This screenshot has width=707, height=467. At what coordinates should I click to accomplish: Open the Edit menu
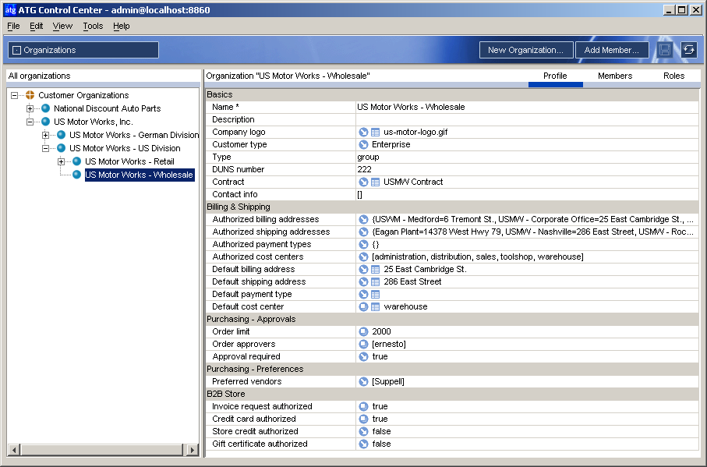pos(37,27)
